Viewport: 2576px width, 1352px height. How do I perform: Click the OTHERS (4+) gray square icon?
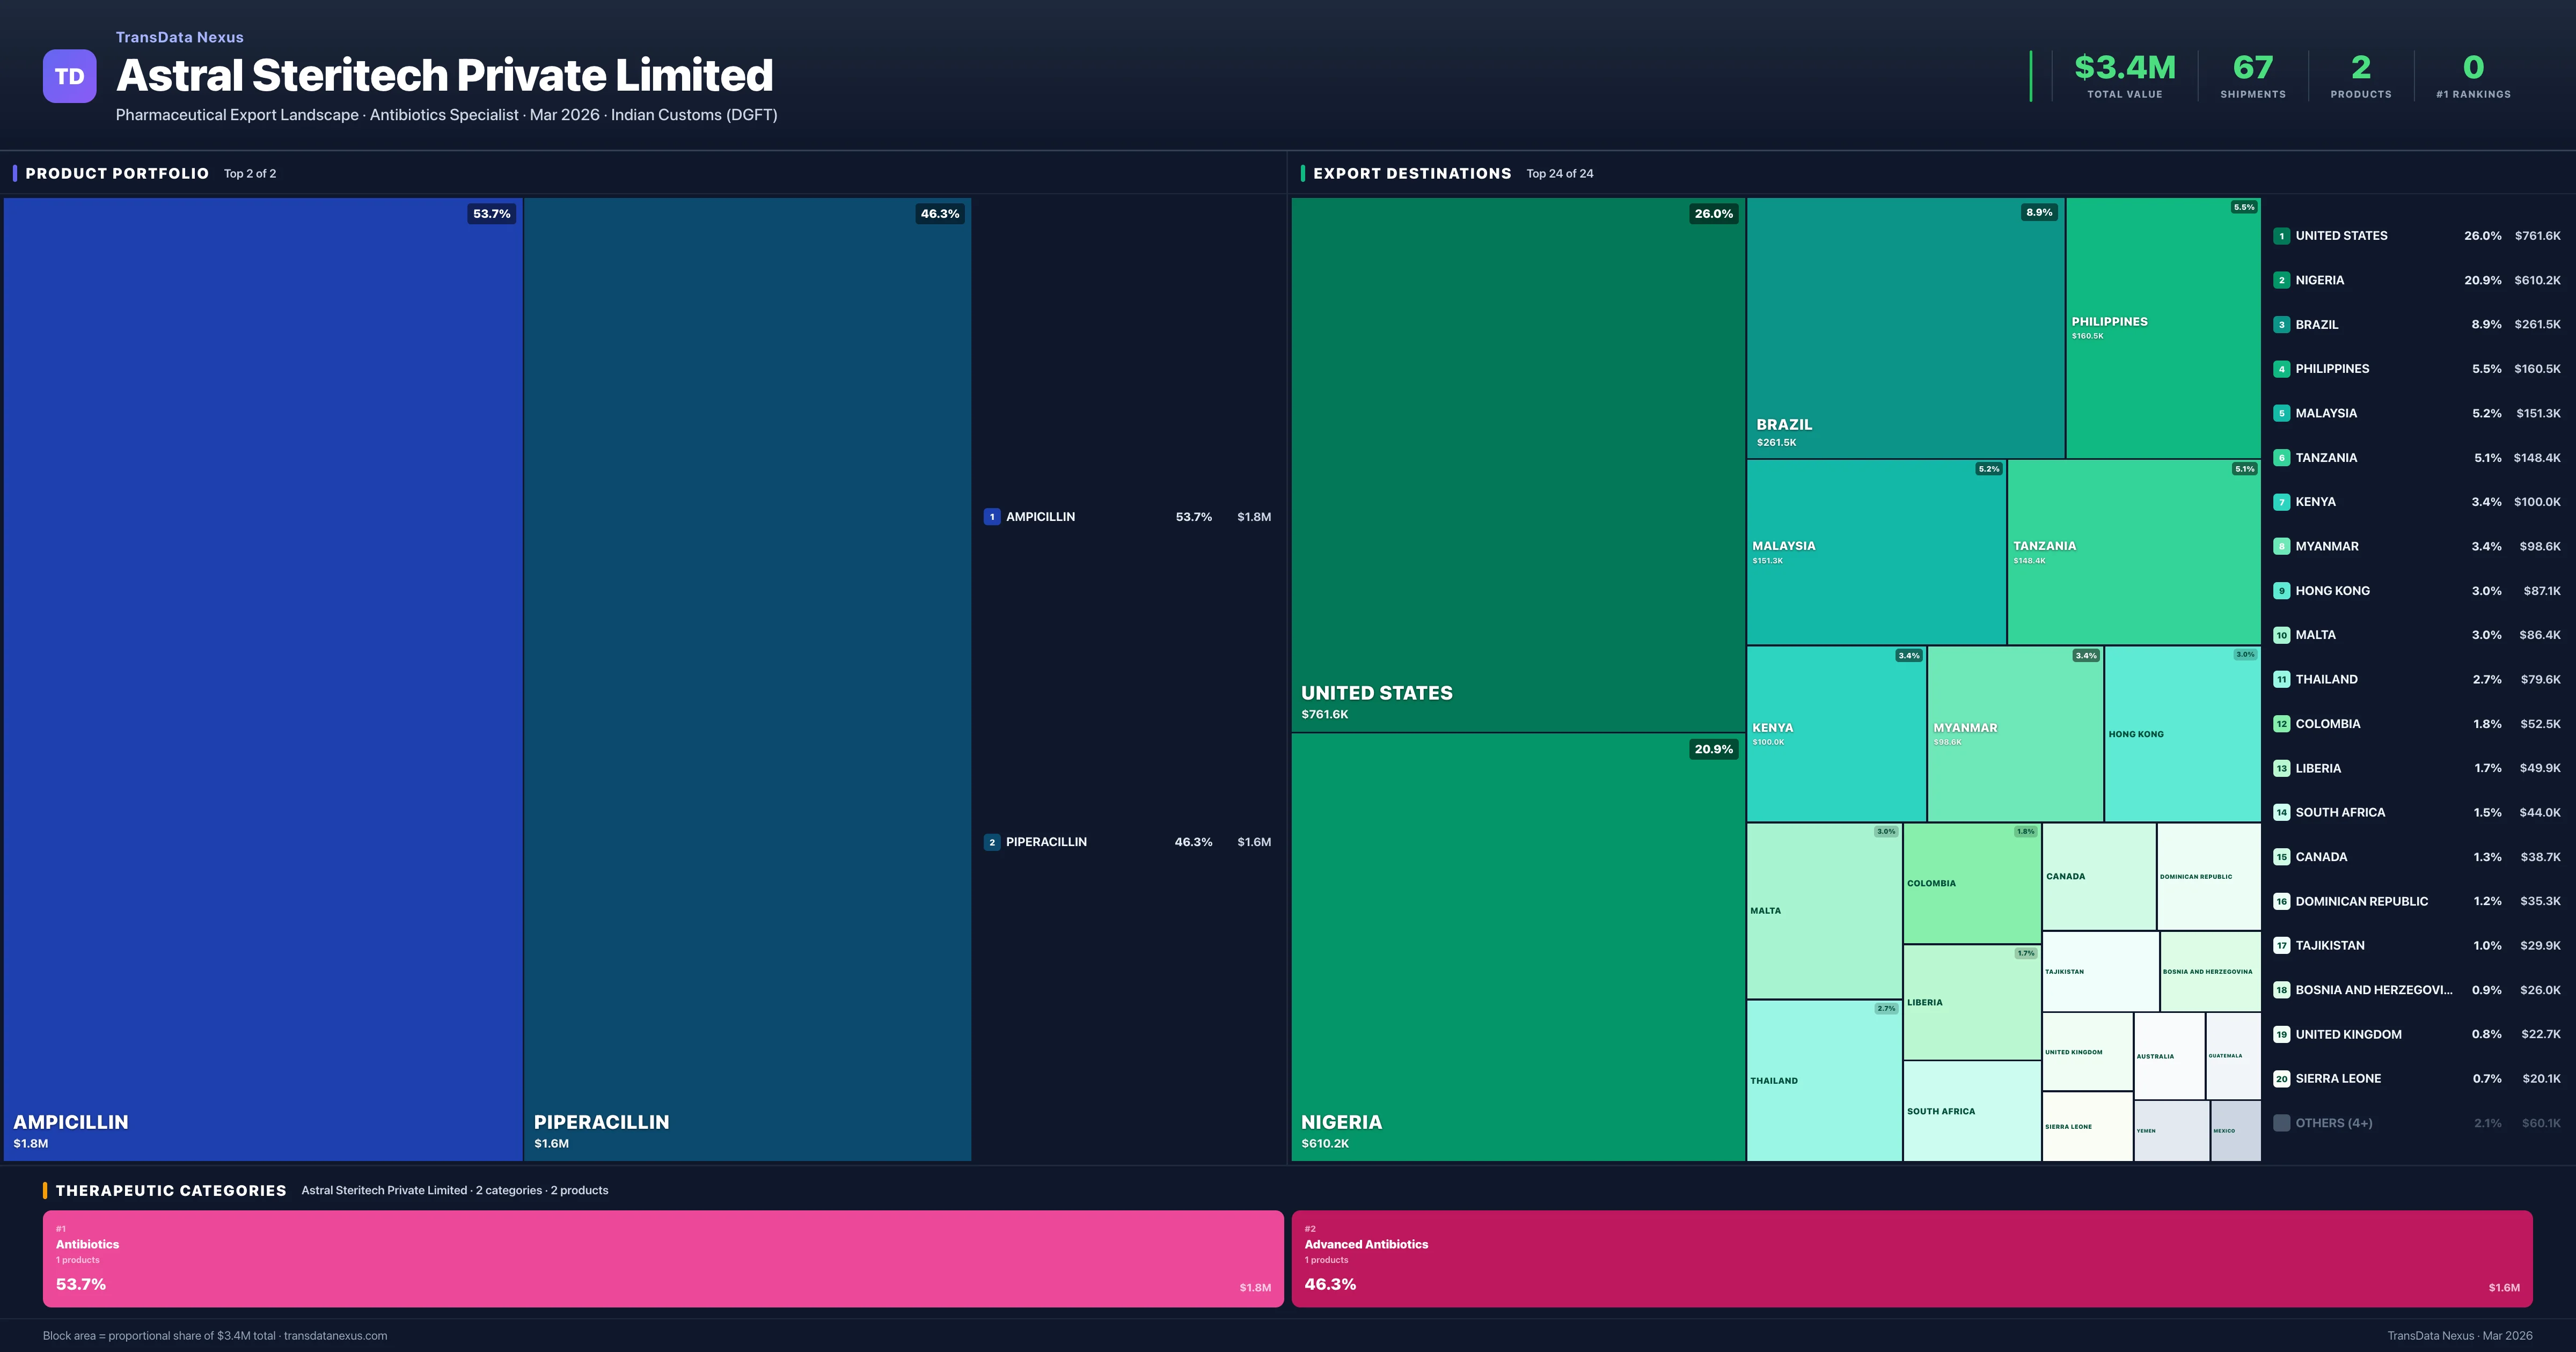[2283, 1123]
